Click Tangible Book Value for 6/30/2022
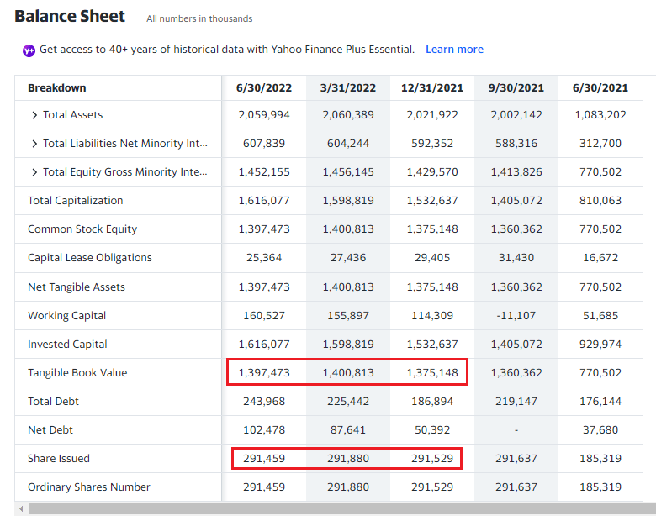Screen dimensions: 656x521 coord(264,373)
